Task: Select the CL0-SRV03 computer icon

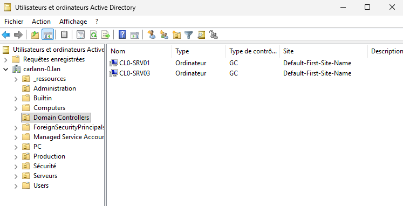Action: pos(114,73)
